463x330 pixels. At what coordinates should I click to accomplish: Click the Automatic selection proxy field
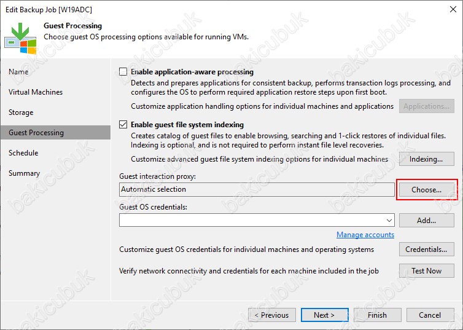pos(257,190)
